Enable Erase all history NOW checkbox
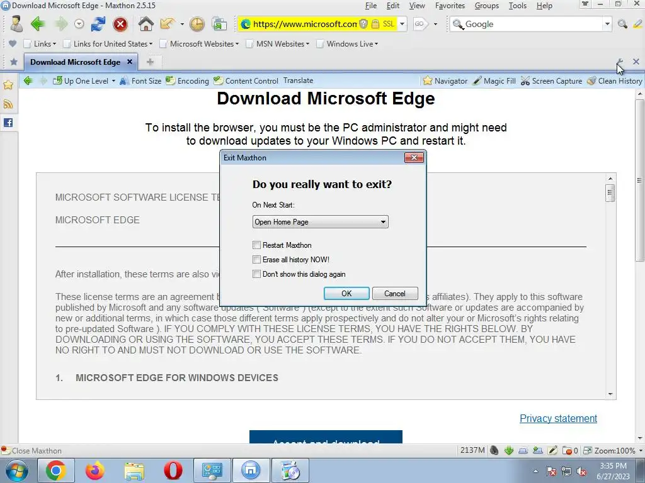 tap(257, 260)
